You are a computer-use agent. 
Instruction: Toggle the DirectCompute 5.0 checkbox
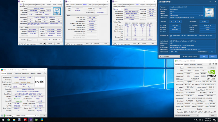[x=205, y=112]
